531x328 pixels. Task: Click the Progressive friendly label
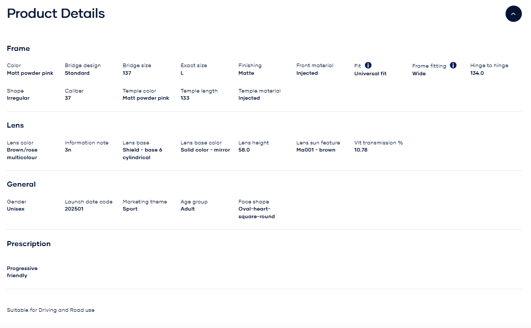click(x=22, y=272)
